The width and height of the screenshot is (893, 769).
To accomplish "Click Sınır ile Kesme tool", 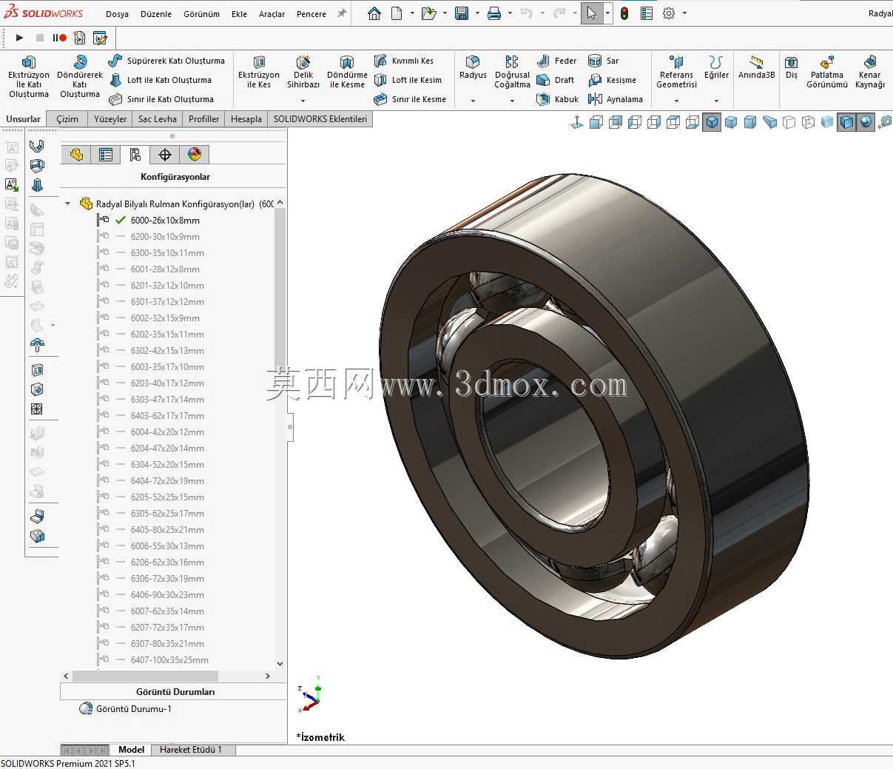I will point(410,99).
